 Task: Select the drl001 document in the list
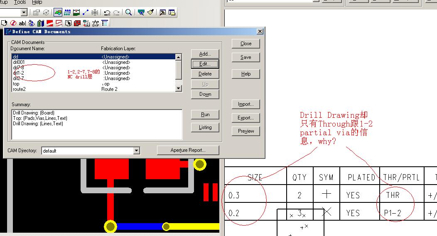(x=93, y=62)
